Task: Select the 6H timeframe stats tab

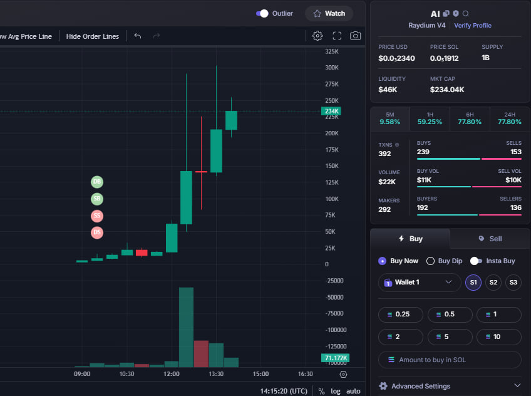Action: (470, 119)
